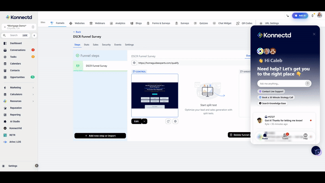This screenshot has width=325, height=183.
Task: Open Settings at the sidebar bottom
Action: 13,166
